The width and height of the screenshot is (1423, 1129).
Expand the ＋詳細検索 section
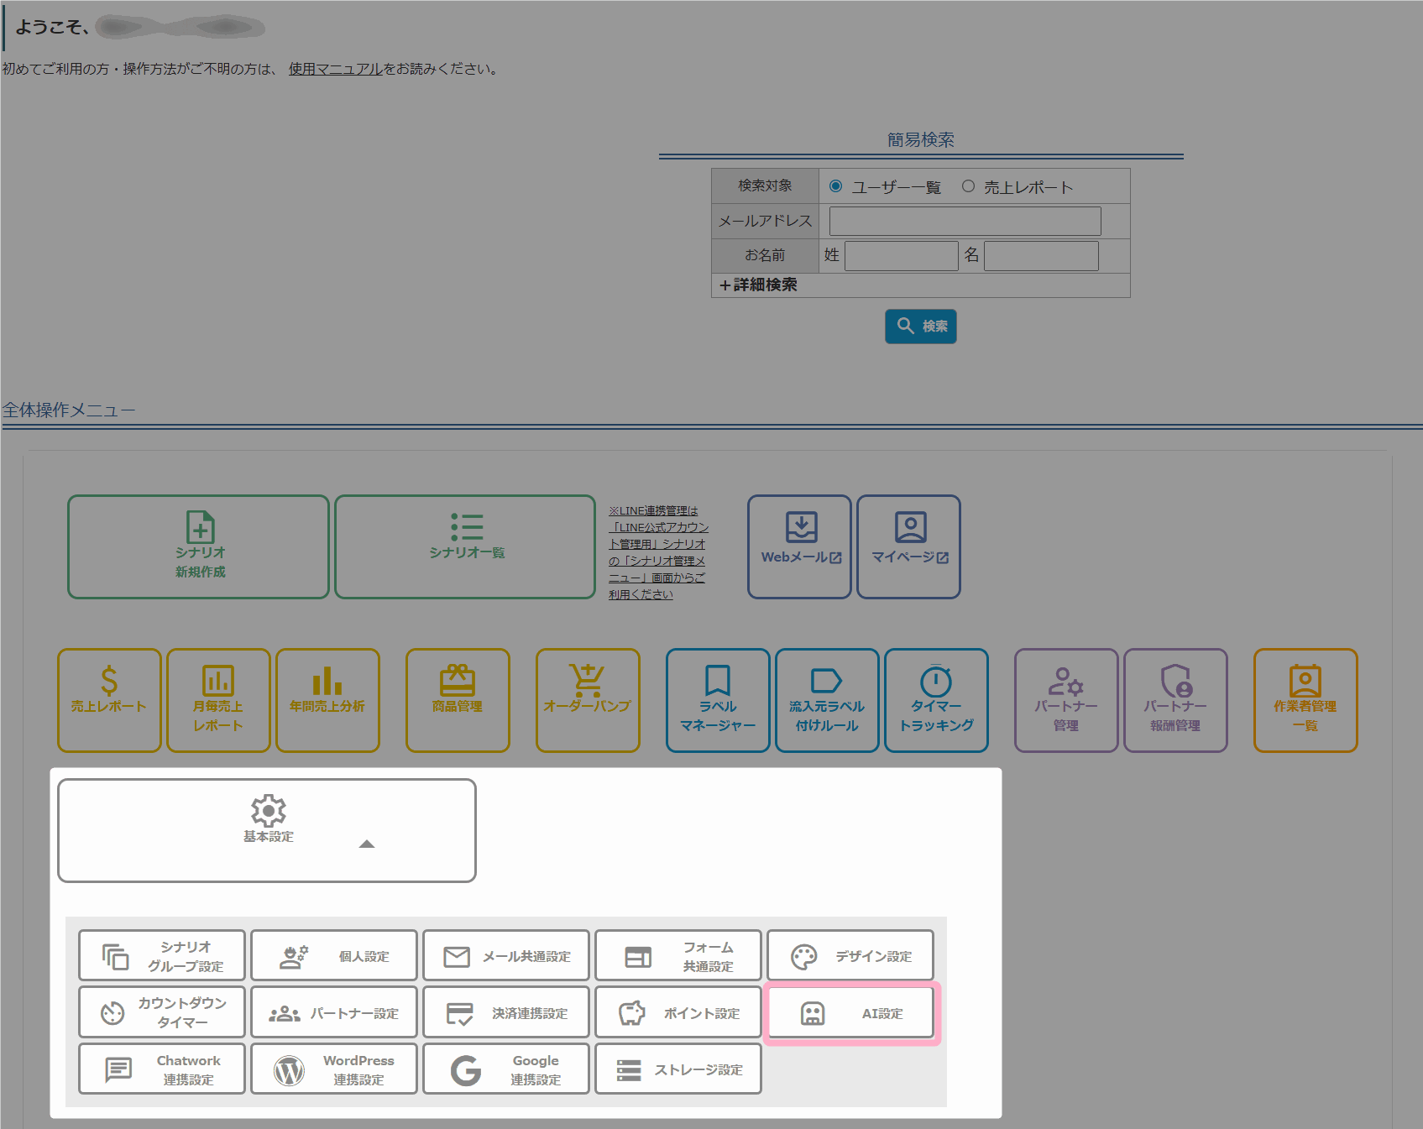(758, 285)
